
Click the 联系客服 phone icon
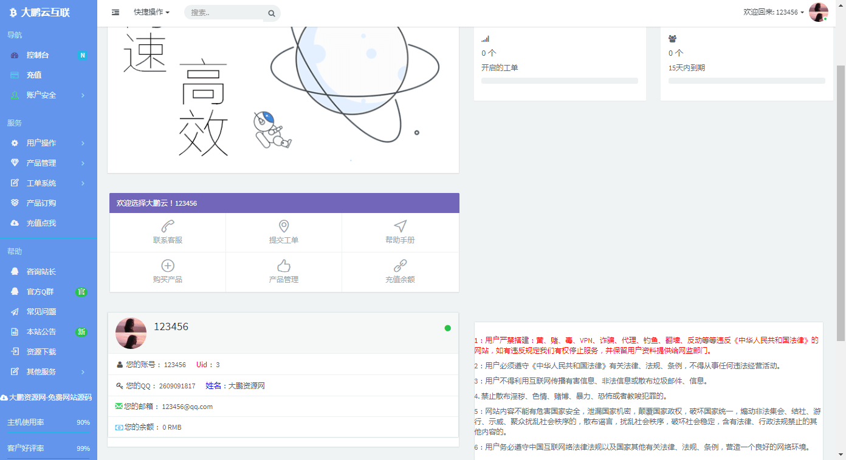click(x=168, y=226)
